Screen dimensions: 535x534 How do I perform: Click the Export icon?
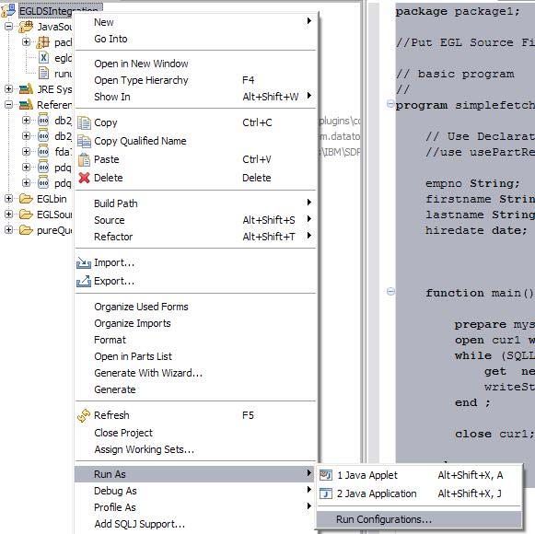coord(84,281)
